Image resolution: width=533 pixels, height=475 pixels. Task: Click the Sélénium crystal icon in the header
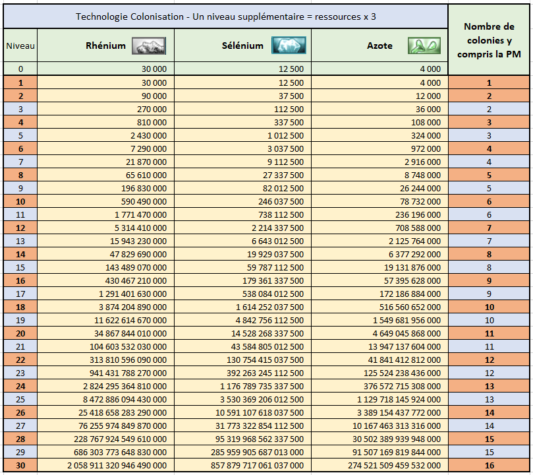pyautogui.click(x=285, y=45)
